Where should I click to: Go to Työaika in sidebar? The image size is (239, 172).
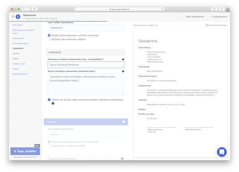click(16, 54)
